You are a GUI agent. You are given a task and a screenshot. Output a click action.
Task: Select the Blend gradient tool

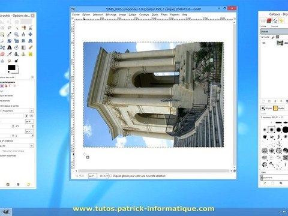point(23,47)
